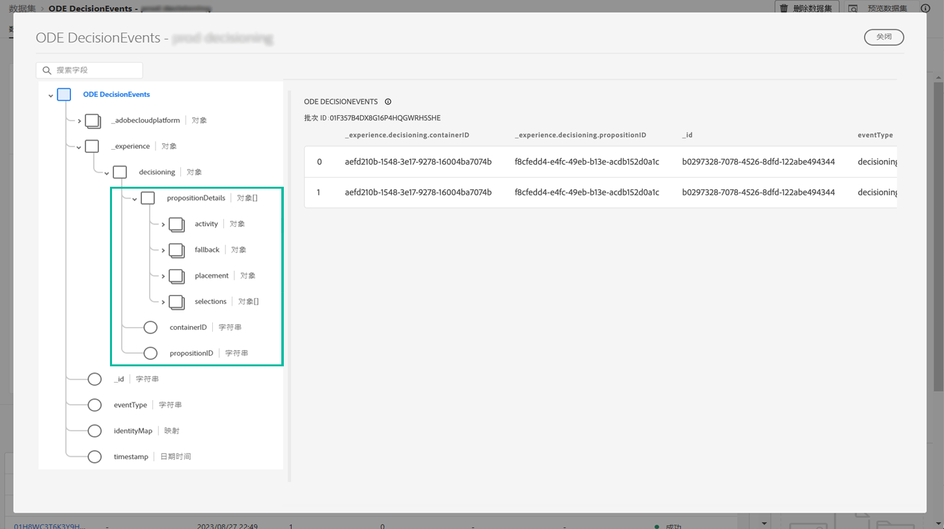Select the propositionID field label
Image resolution: width=944 pixels, height=529 pixels.
191,353
